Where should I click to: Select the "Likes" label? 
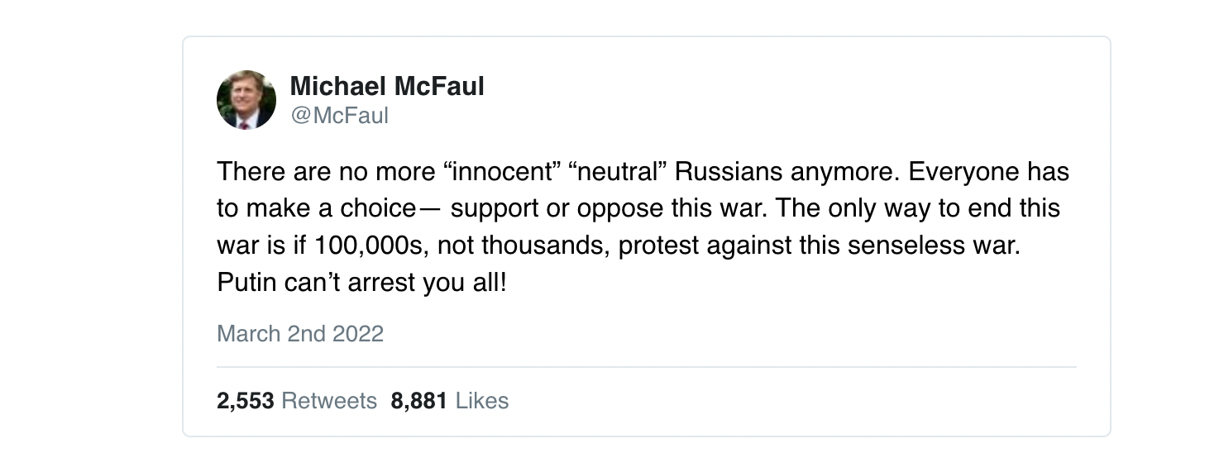pos(482,401)
